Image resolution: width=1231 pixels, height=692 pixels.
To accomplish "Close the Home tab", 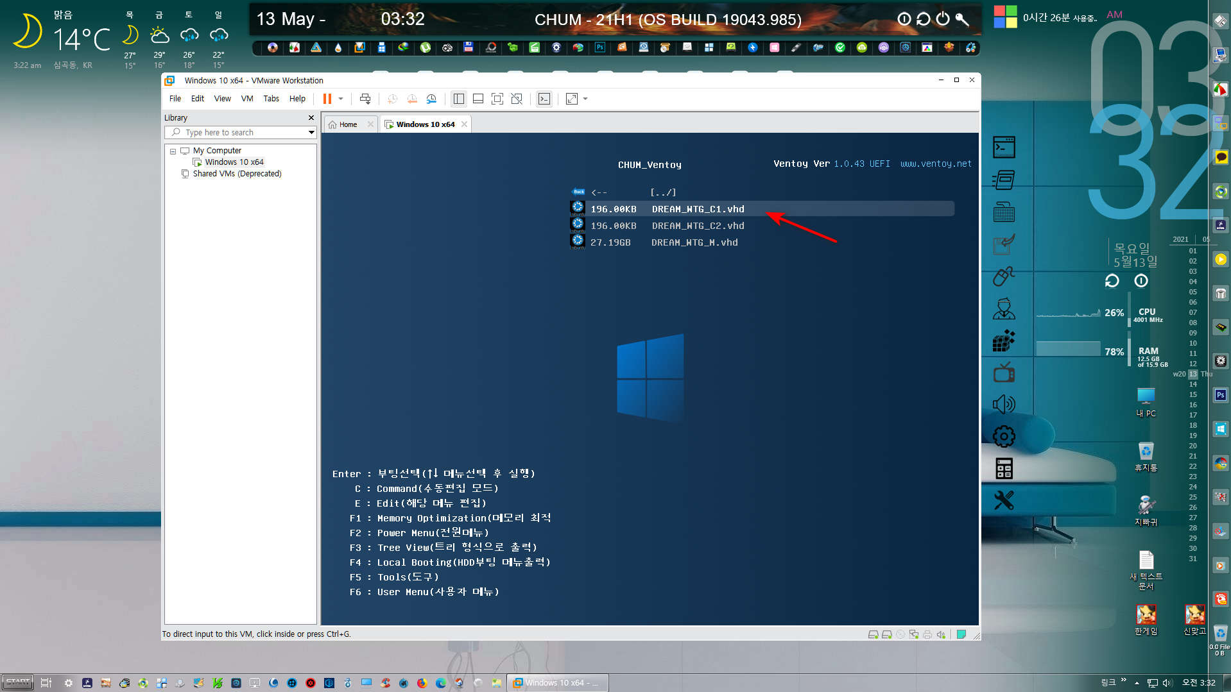I will (x=370, y=124).
